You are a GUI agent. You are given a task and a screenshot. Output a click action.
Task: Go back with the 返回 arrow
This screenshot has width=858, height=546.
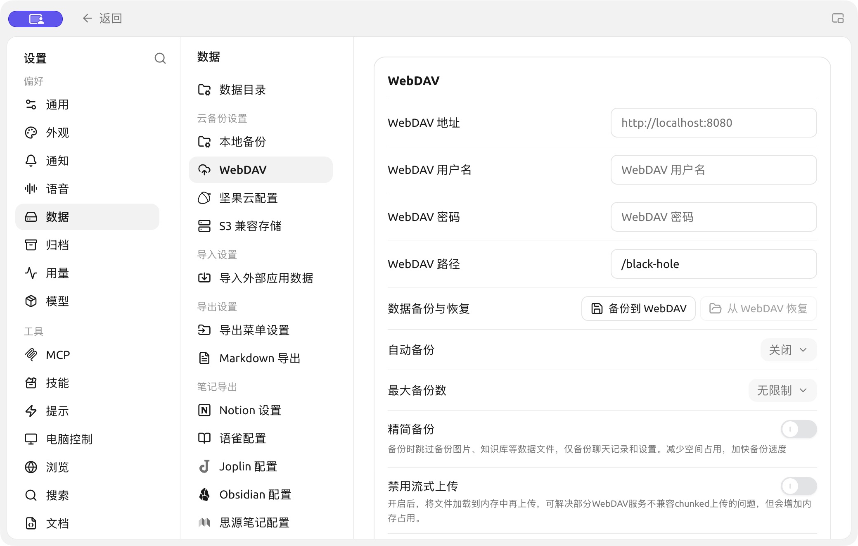click(102, 18)
